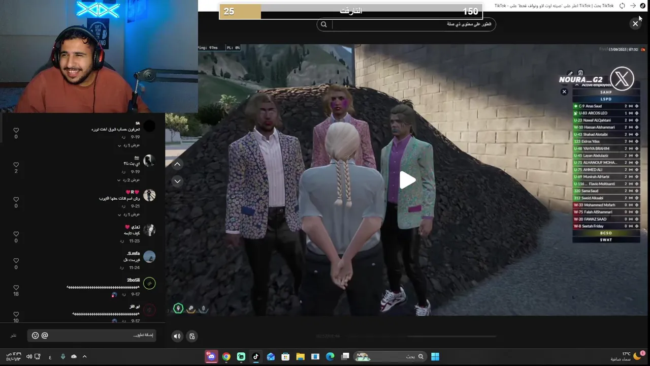Click the browser forward arrow
The image size is (650, 366).
(x=633, y=6)
